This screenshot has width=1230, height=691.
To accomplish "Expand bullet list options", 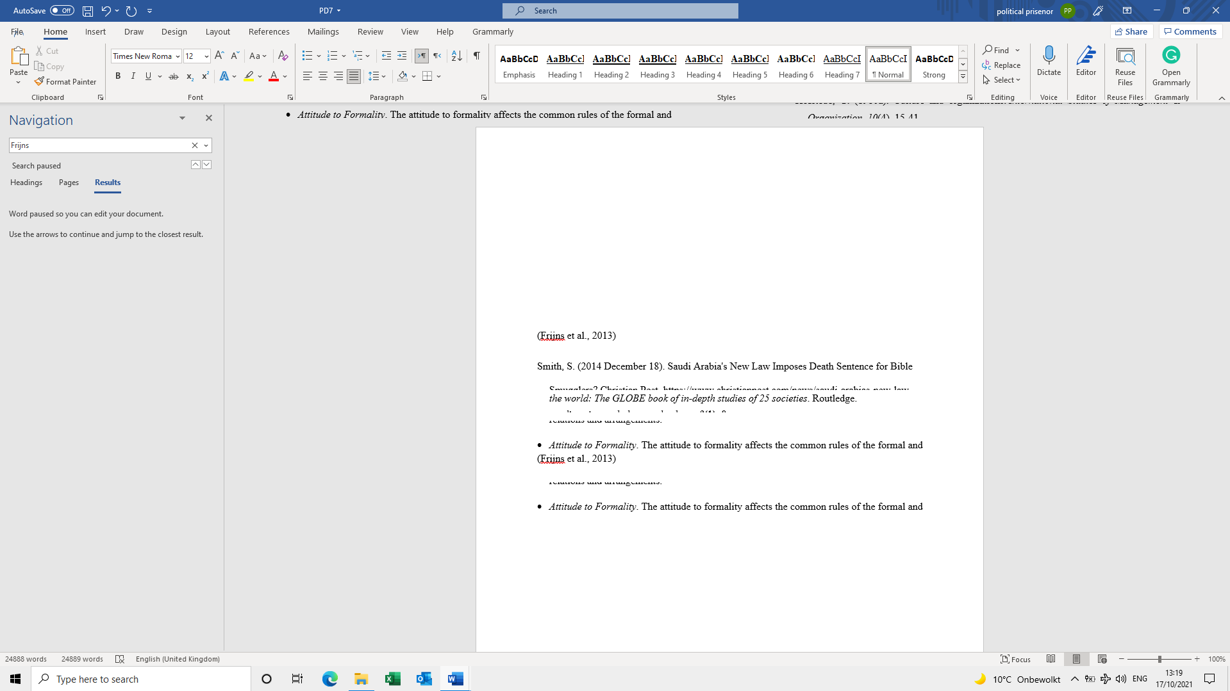I will tap(319, 56).
